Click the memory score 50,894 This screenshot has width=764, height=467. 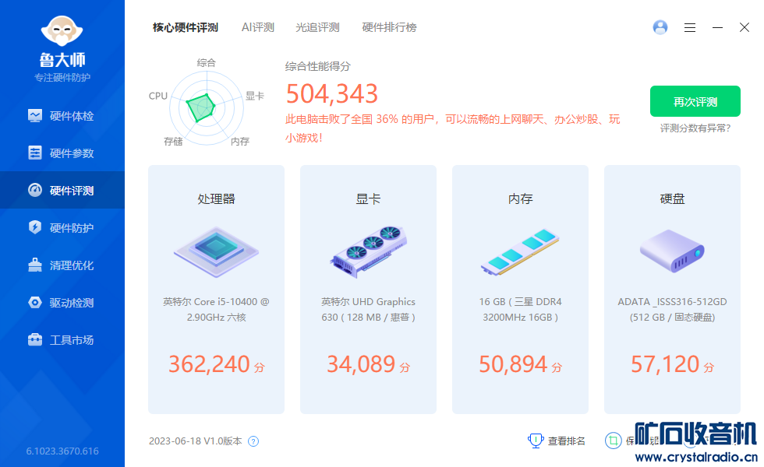[x=513, y=364]
